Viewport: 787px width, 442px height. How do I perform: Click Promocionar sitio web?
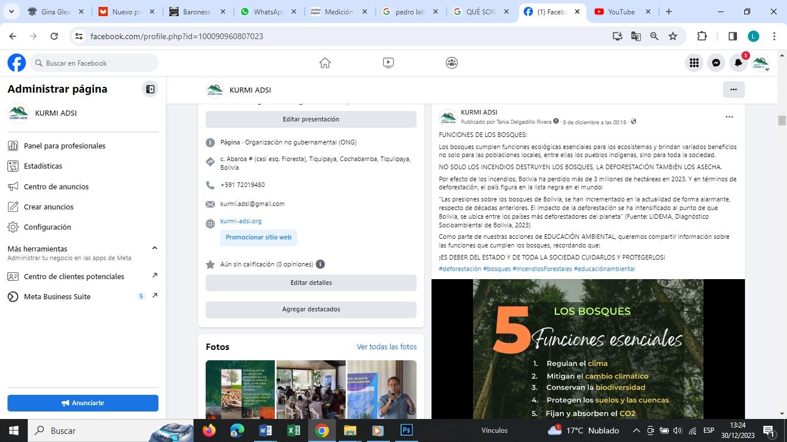[x=259, y=237]
